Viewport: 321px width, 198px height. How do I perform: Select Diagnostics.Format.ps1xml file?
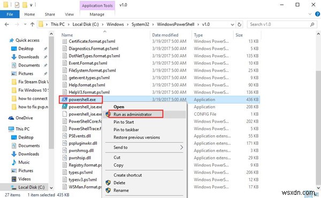click(x=94, y=49)
